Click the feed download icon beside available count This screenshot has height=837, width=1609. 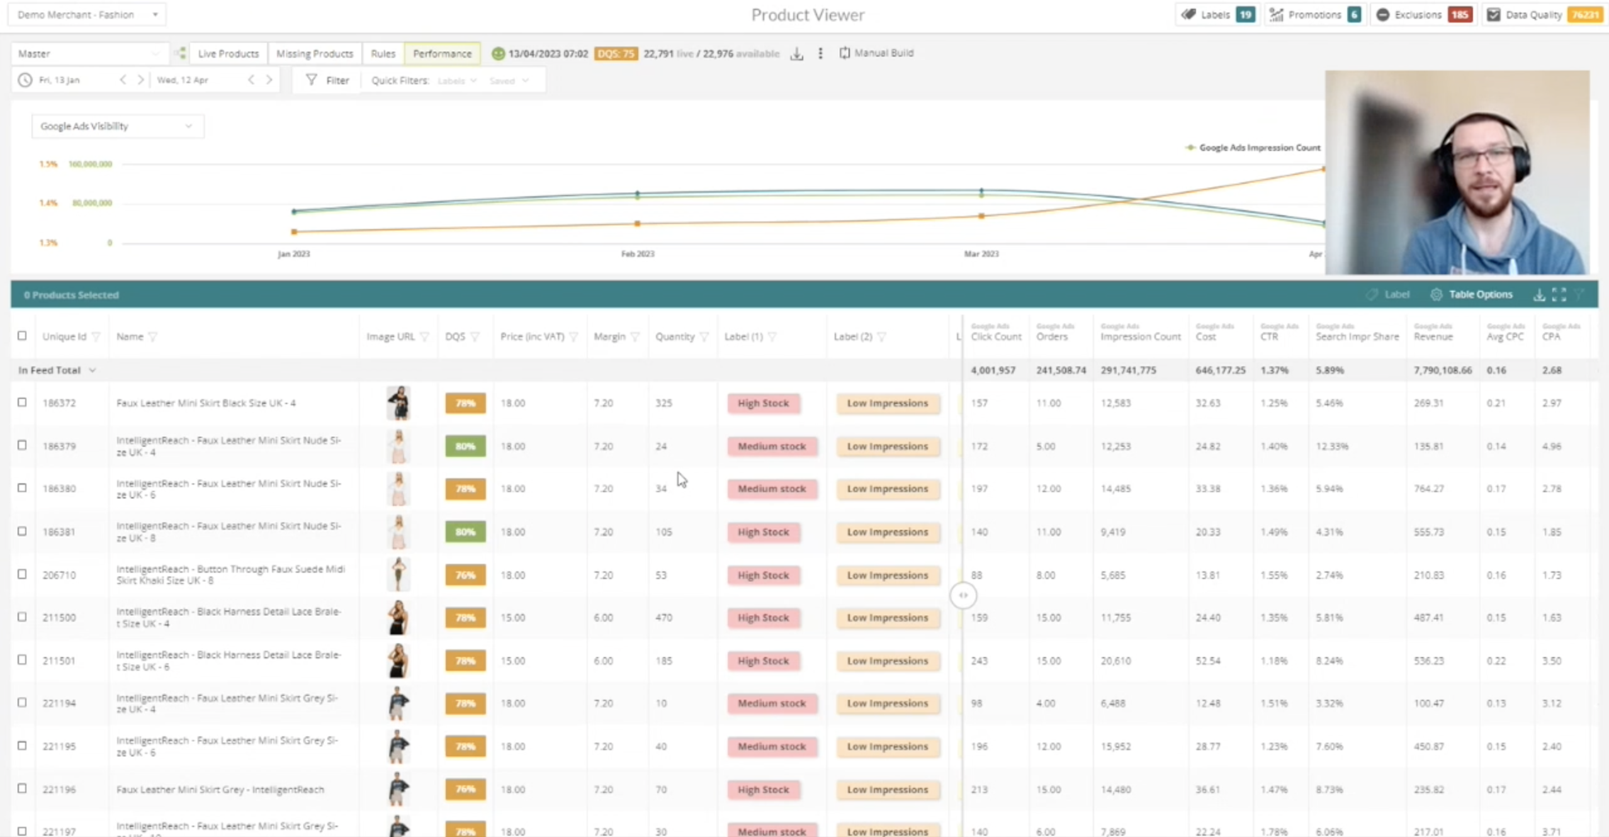click(796, 54)
